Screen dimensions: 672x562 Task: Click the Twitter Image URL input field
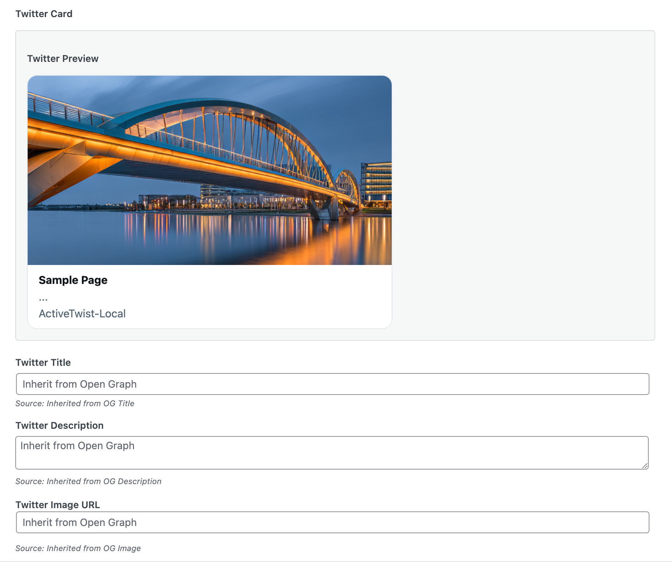[332, 522]
